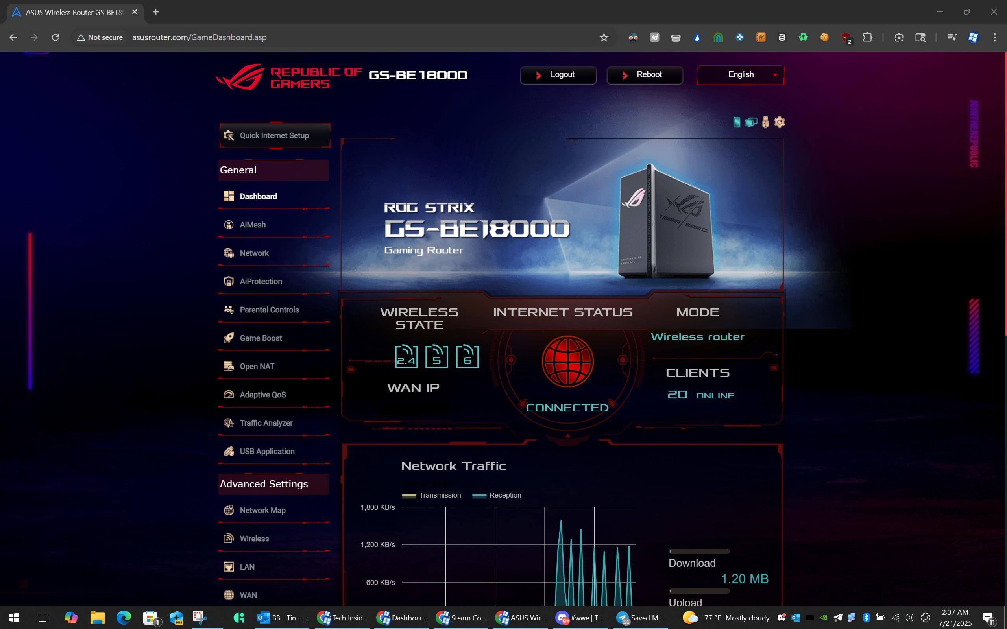Toggle the 6 GHz wireless band icon
Screen dimensions: 1007x629
tap(467, 356)
